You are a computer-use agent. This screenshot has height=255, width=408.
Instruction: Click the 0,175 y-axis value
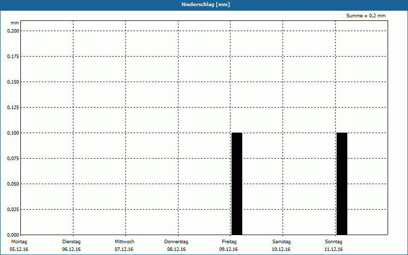tap(13, 57)
